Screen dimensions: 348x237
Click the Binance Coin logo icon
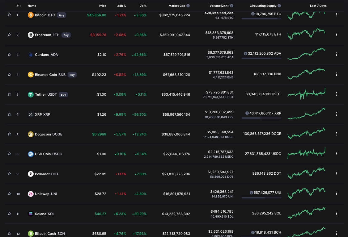[x=31, y=74]
